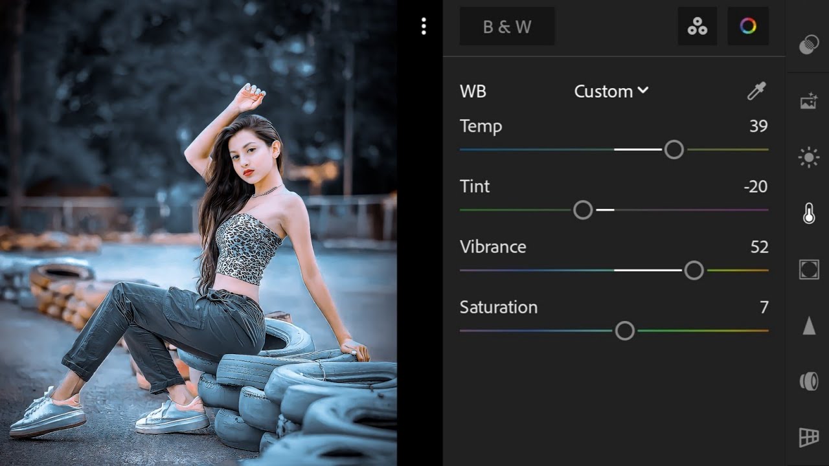Toggle the B & W button
Viewport: 829px width, 466px height.
[507, 27]
